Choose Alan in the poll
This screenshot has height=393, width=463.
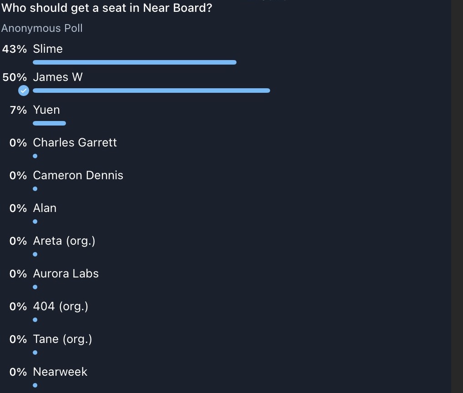tap(45, 208)
